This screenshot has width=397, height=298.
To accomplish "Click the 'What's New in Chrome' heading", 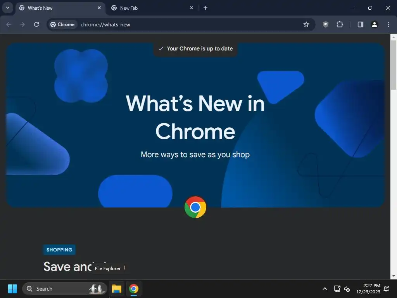I will (195, 117).
